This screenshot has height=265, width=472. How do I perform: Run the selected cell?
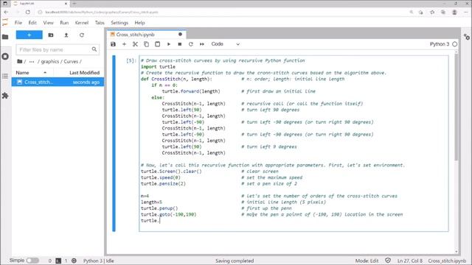point(169,44)
